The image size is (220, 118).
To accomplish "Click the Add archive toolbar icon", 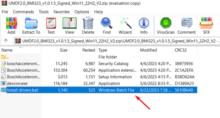I will tap(11, 25).
